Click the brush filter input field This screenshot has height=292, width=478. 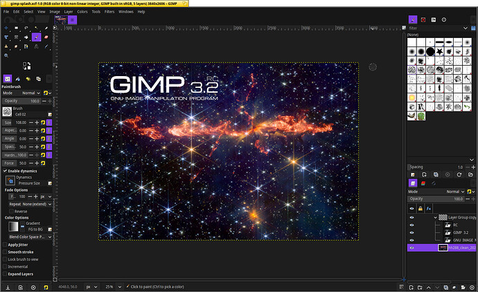pos(435,28)
